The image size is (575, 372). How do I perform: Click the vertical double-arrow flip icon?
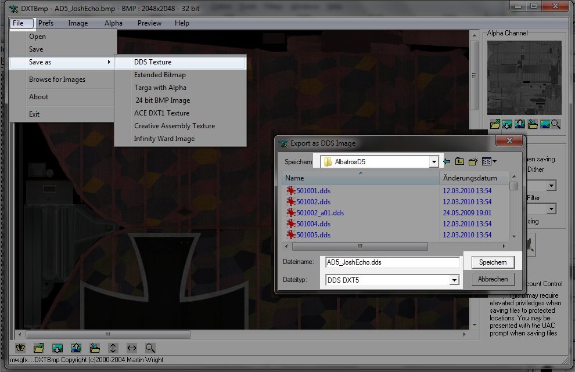pyautogui.click(x=113, y=348)
